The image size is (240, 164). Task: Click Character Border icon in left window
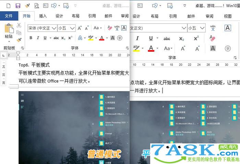pyautogui.click(x=124, y=28)
